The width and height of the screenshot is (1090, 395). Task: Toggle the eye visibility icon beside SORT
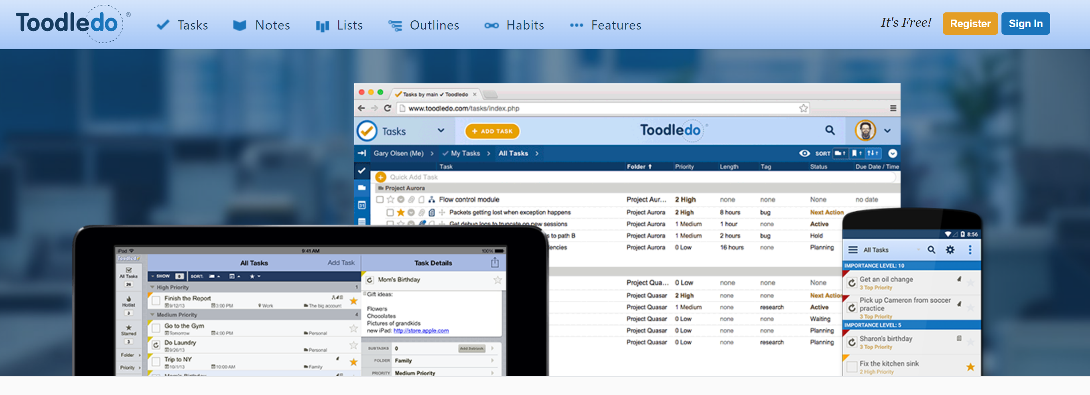(804, 153)
